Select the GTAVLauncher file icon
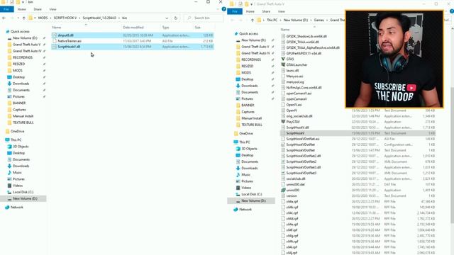This screenshot has width=454, height=255. pyautogui.click(x=283, y=64)
